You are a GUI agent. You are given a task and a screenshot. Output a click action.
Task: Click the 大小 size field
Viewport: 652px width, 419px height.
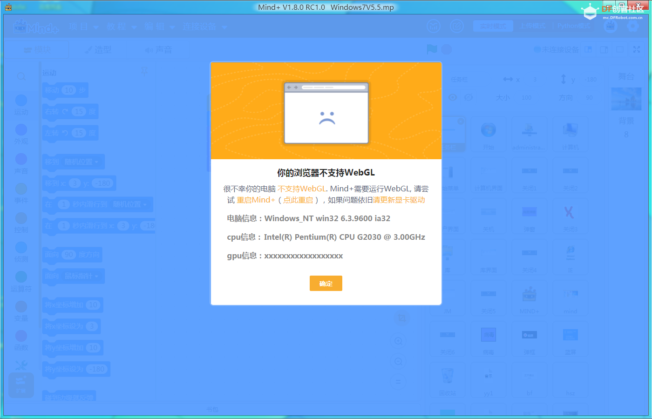[526, 98]
